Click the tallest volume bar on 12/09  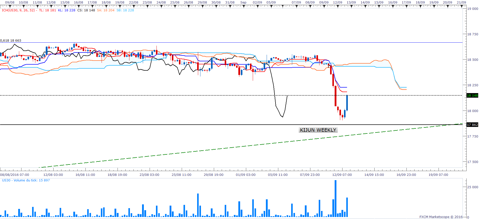point(335,198)
